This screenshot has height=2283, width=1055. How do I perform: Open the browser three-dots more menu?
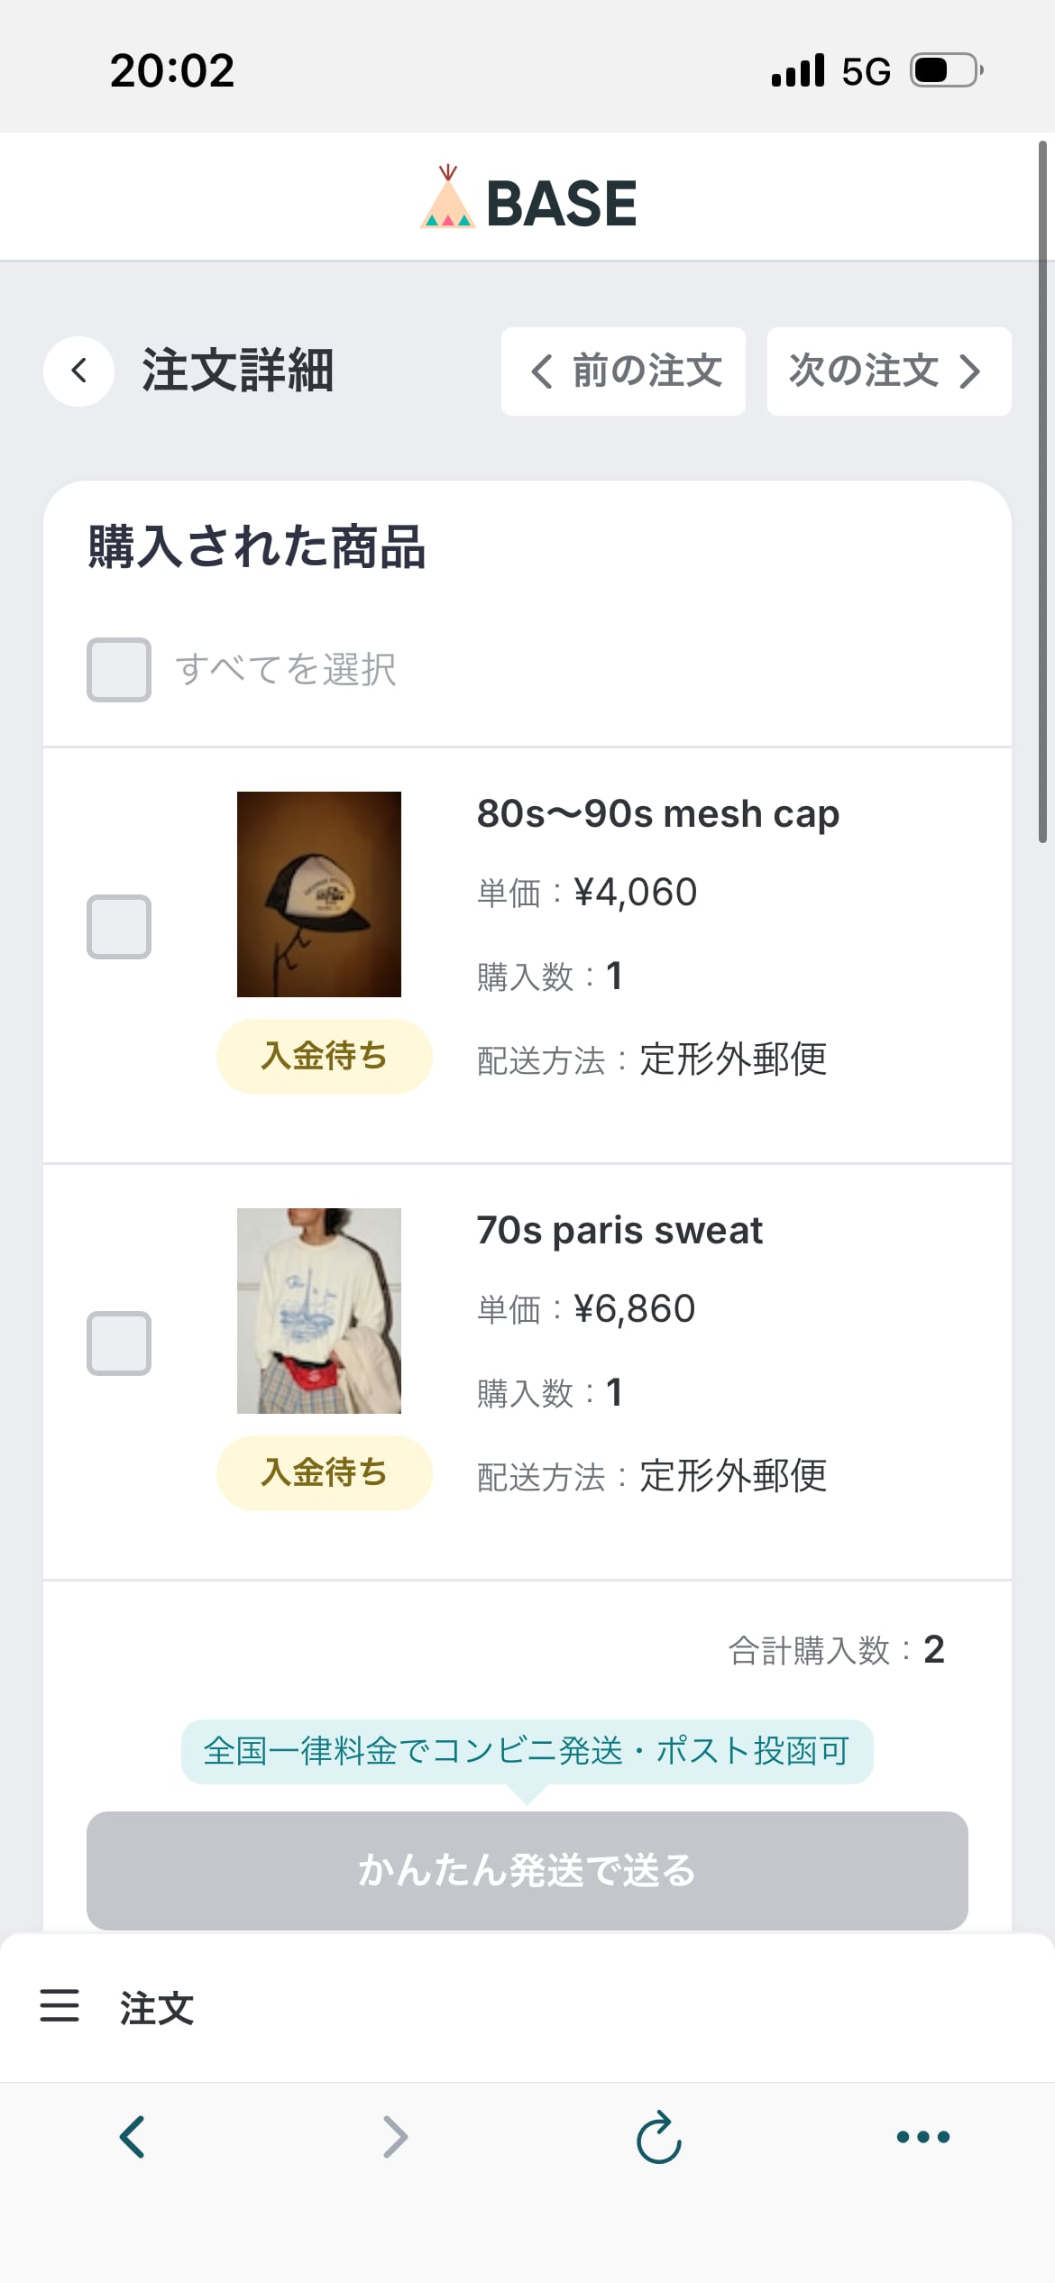click(x=922, y=2136)
